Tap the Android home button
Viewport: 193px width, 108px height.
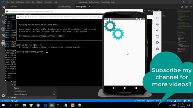[125, 88]
